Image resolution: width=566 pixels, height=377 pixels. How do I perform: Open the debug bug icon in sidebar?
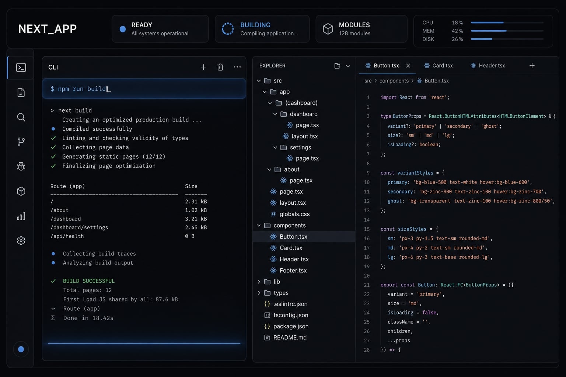(x=21, y=166)
